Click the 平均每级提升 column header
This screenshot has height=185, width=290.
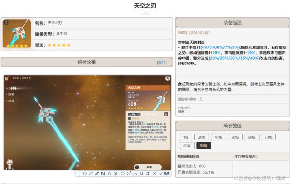click(x=246, y=156)
